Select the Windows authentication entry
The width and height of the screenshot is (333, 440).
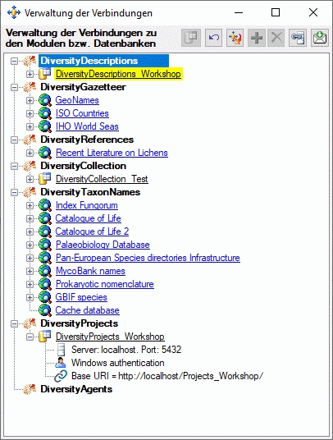coord(118,363)
